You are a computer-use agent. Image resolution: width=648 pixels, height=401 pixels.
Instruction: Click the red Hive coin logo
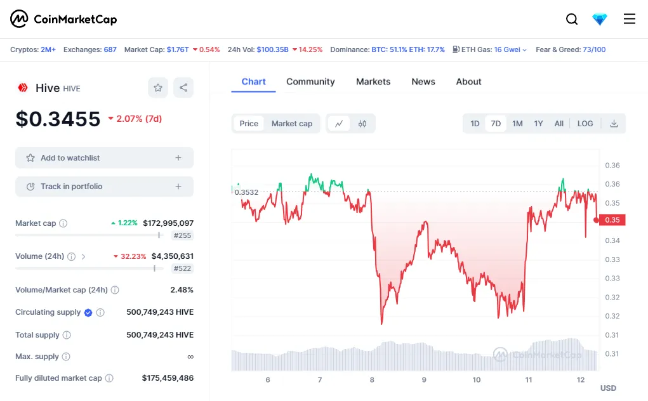click(23, 88)
